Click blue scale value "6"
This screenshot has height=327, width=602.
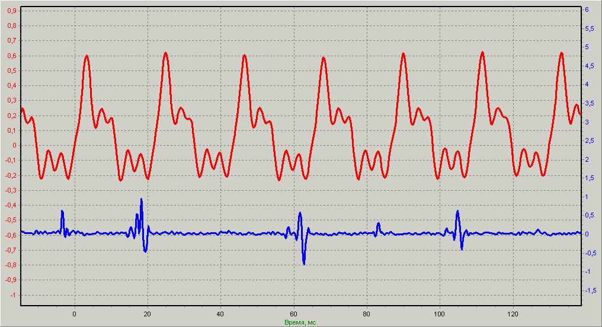(x=587, y=9)
